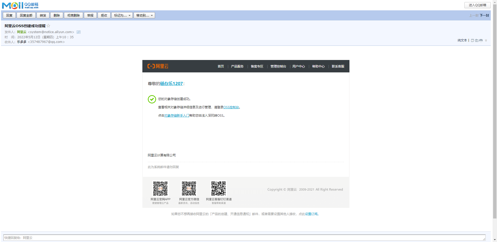The width and height of the screenshot is (497, 242).
Task: Click the sender name 阿里云
Action: [22, 32]
